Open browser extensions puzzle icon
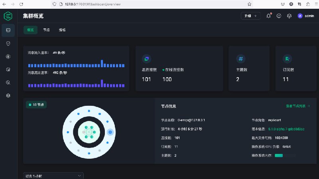The image size is (319, 179). (308, 4)
